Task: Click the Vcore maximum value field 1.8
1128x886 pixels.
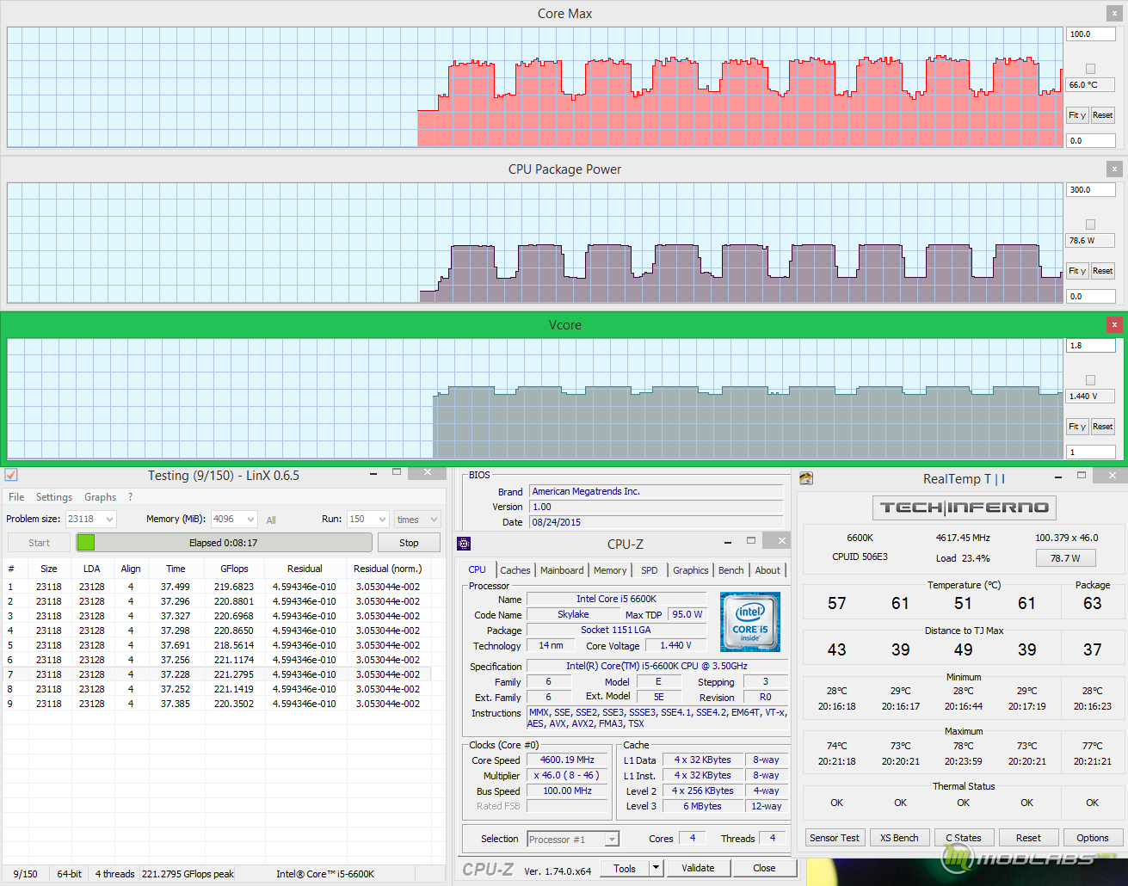Action: pos(1090,346)
